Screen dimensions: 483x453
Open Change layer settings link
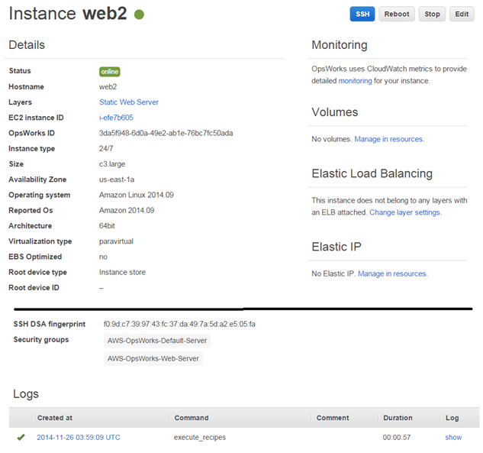[x=405, y=212]
